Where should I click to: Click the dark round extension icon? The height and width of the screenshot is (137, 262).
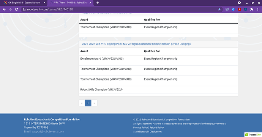tap(245, 9)
